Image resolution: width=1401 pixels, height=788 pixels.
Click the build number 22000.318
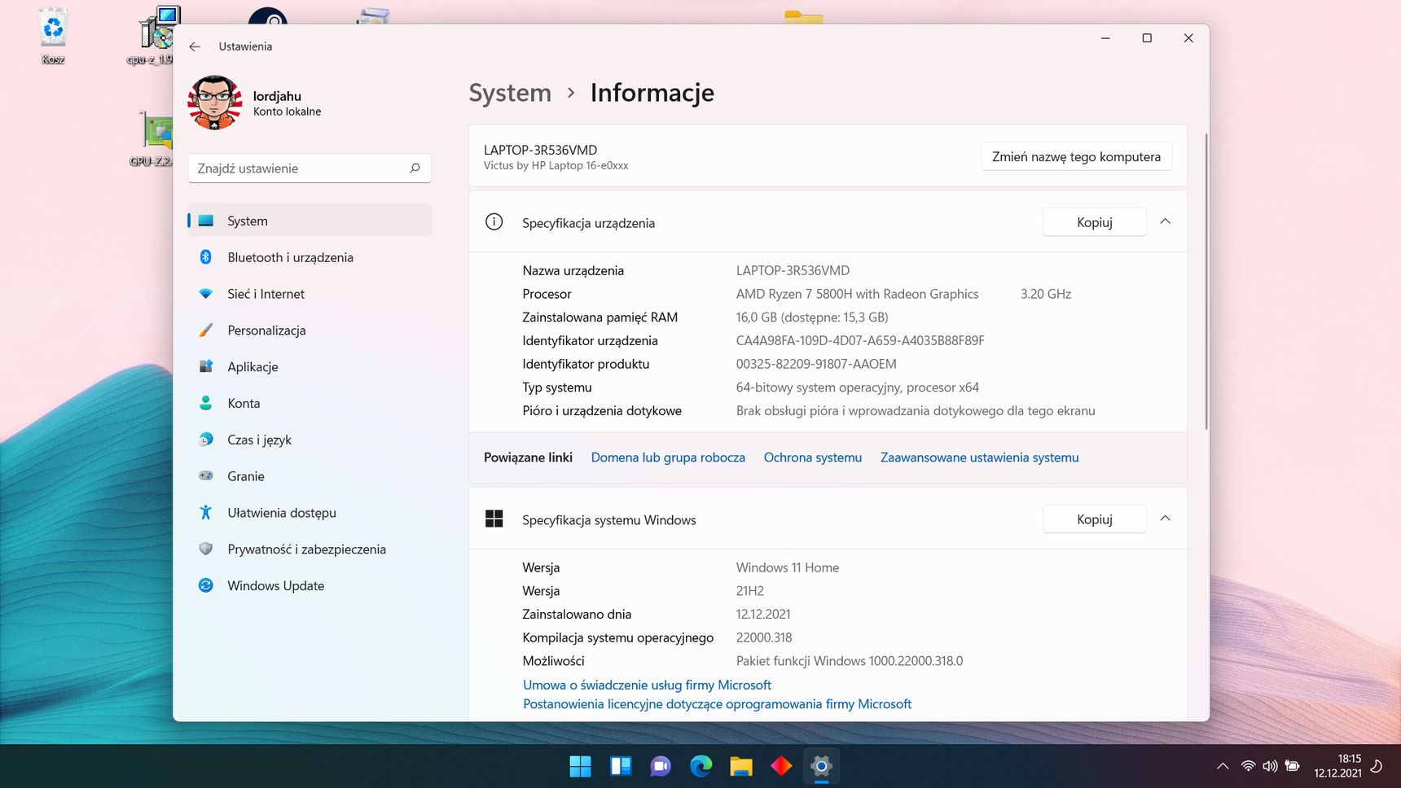(x=763, y=637)
